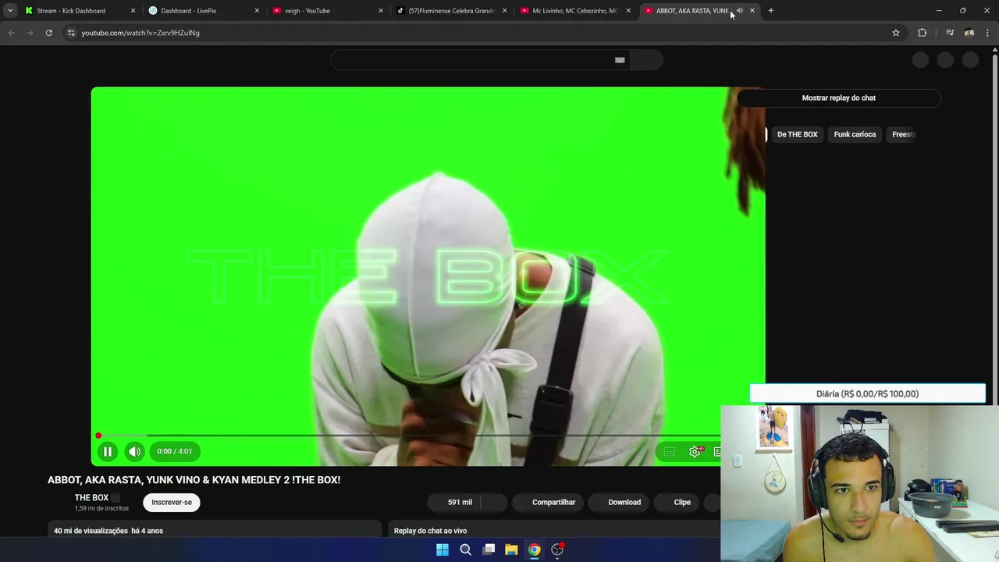Click the red progress bar playhead

pos(98,436)
